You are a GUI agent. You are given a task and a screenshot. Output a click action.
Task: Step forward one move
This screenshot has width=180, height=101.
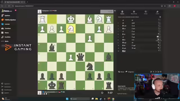pos(156,72)
